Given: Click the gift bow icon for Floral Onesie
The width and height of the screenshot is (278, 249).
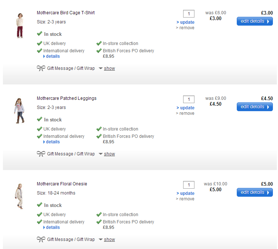Looking at the screenshot, I should click(41, 239).
